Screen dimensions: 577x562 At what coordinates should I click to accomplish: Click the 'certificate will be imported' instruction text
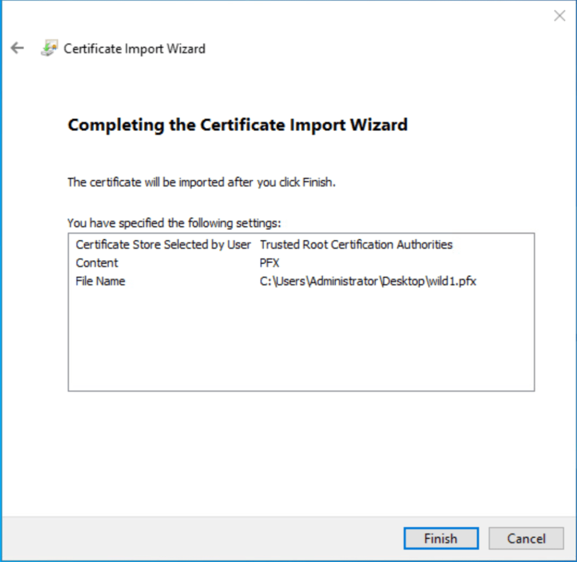click(201, 182)
